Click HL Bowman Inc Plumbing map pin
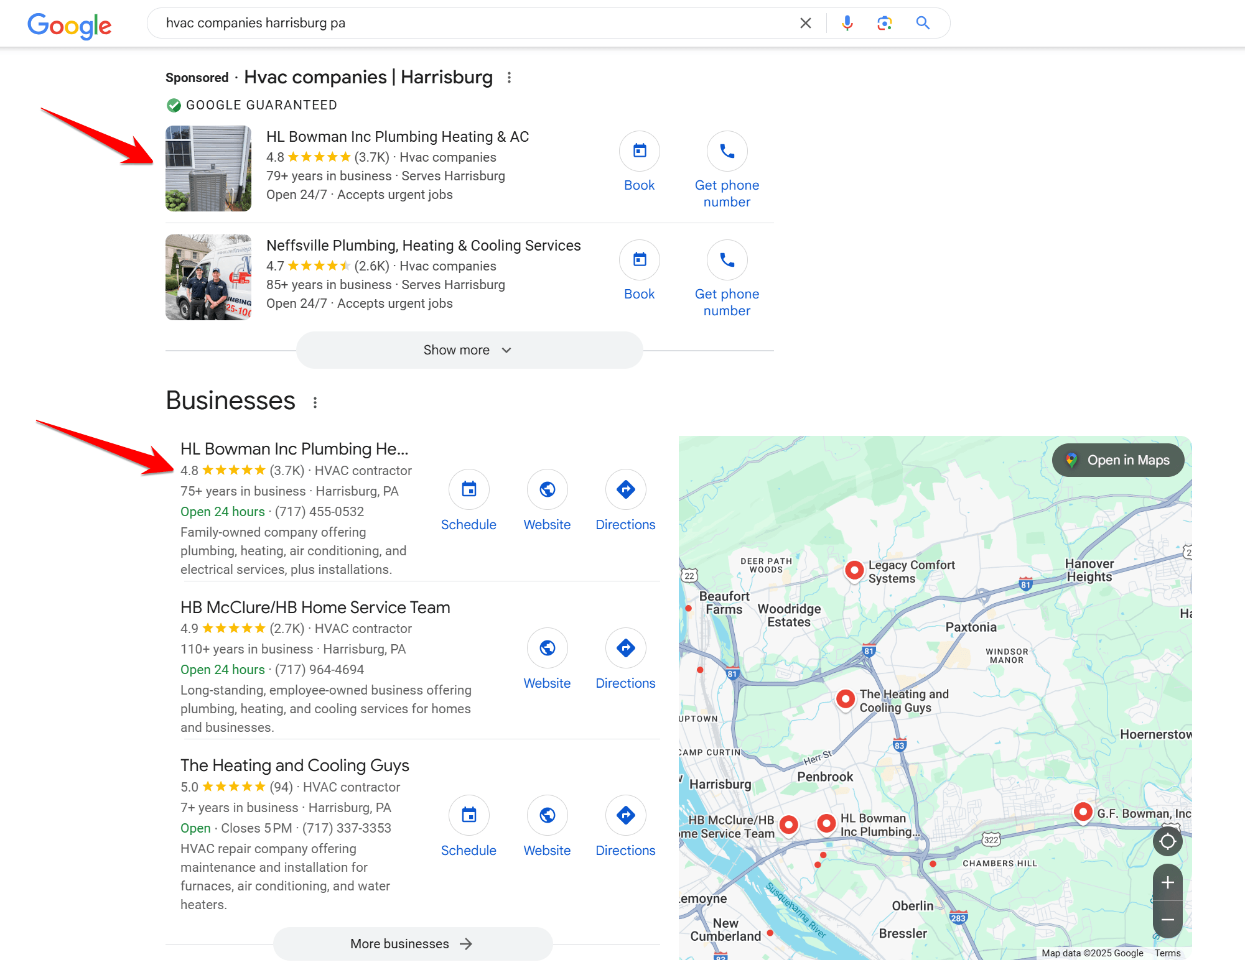This screenshot has height=975, width=1245. (x=826, y=824)
